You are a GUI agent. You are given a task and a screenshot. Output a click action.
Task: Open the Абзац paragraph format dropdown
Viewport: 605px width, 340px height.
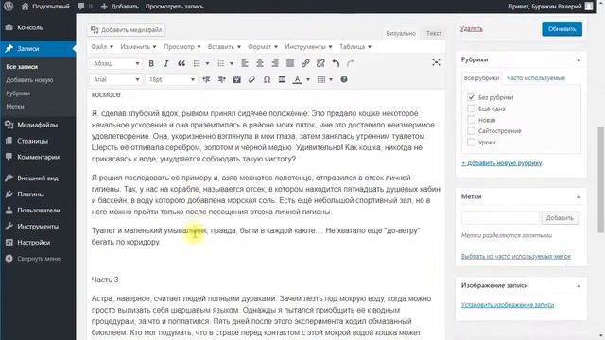[116, 63]
